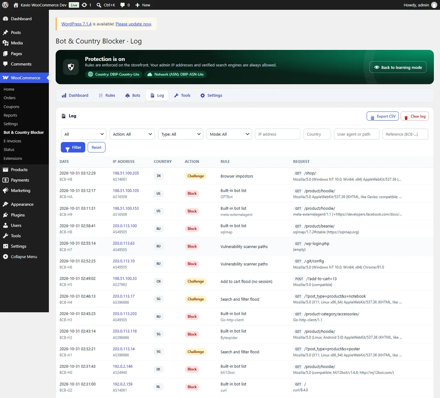Focus the Reference (BCB-...) field
This screenshot has width=440, height=398.
coord(405,134)
